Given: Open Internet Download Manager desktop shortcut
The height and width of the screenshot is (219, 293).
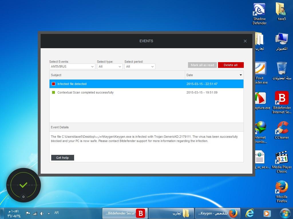Looking at the screenshot, I should coord(261,132).
